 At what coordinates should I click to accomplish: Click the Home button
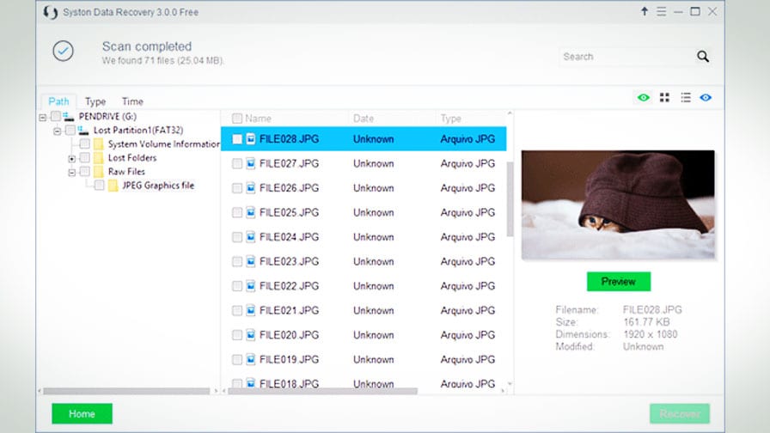pos(82,414)
